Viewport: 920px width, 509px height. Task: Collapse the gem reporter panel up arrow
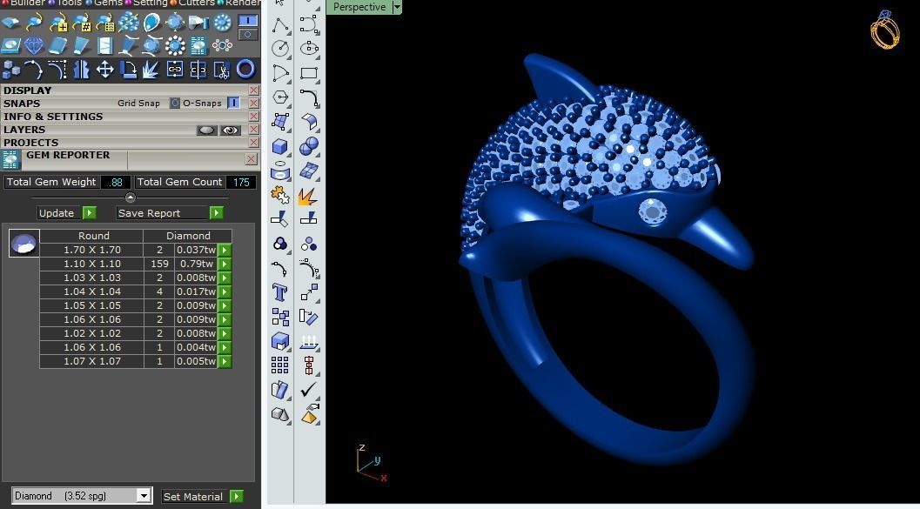tap(131, 198)
